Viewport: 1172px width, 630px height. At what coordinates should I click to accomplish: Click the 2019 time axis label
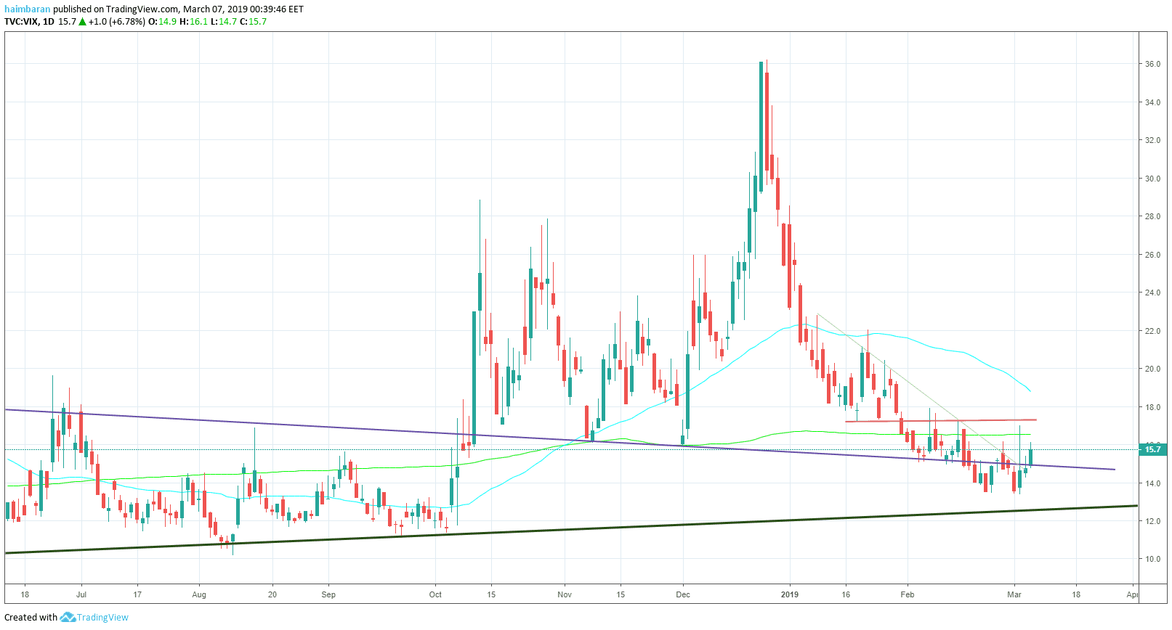point(790,594)
